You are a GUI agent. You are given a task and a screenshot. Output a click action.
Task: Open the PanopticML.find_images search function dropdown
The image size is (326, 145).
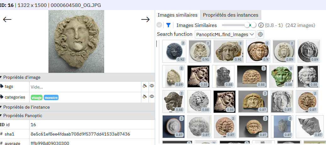coord(225,35)
